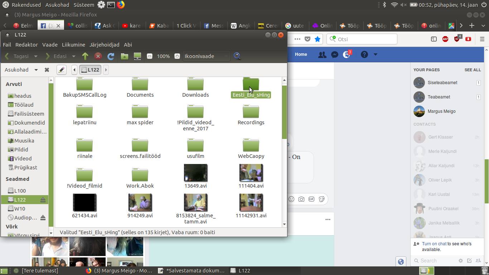
Task: Eject the L122 drive
Action: pyautogui.click(x=43, y=200)
